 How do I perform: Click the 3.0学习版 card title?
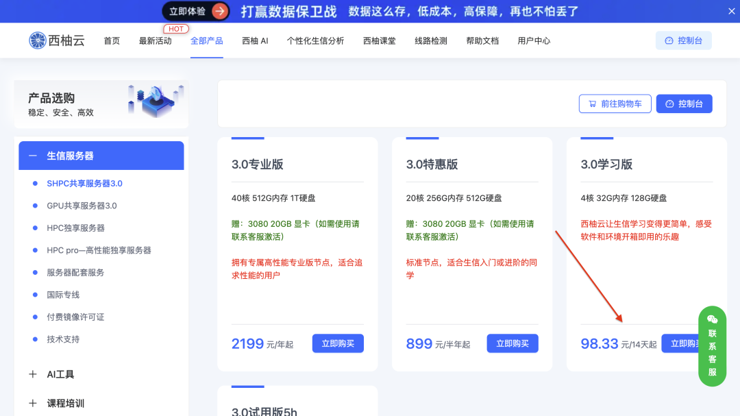[606, 164]
